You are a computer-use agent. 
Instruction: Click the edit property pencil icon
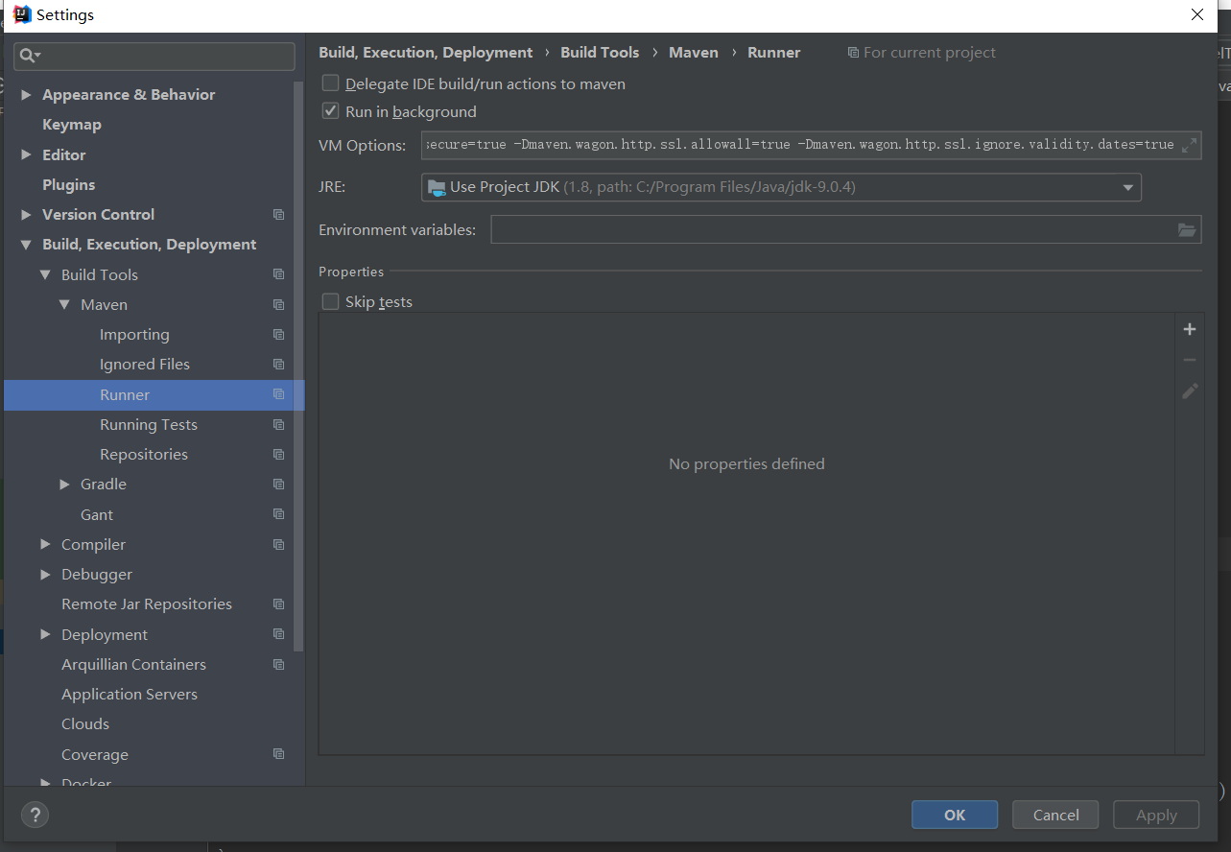[x=1190, y=390]
